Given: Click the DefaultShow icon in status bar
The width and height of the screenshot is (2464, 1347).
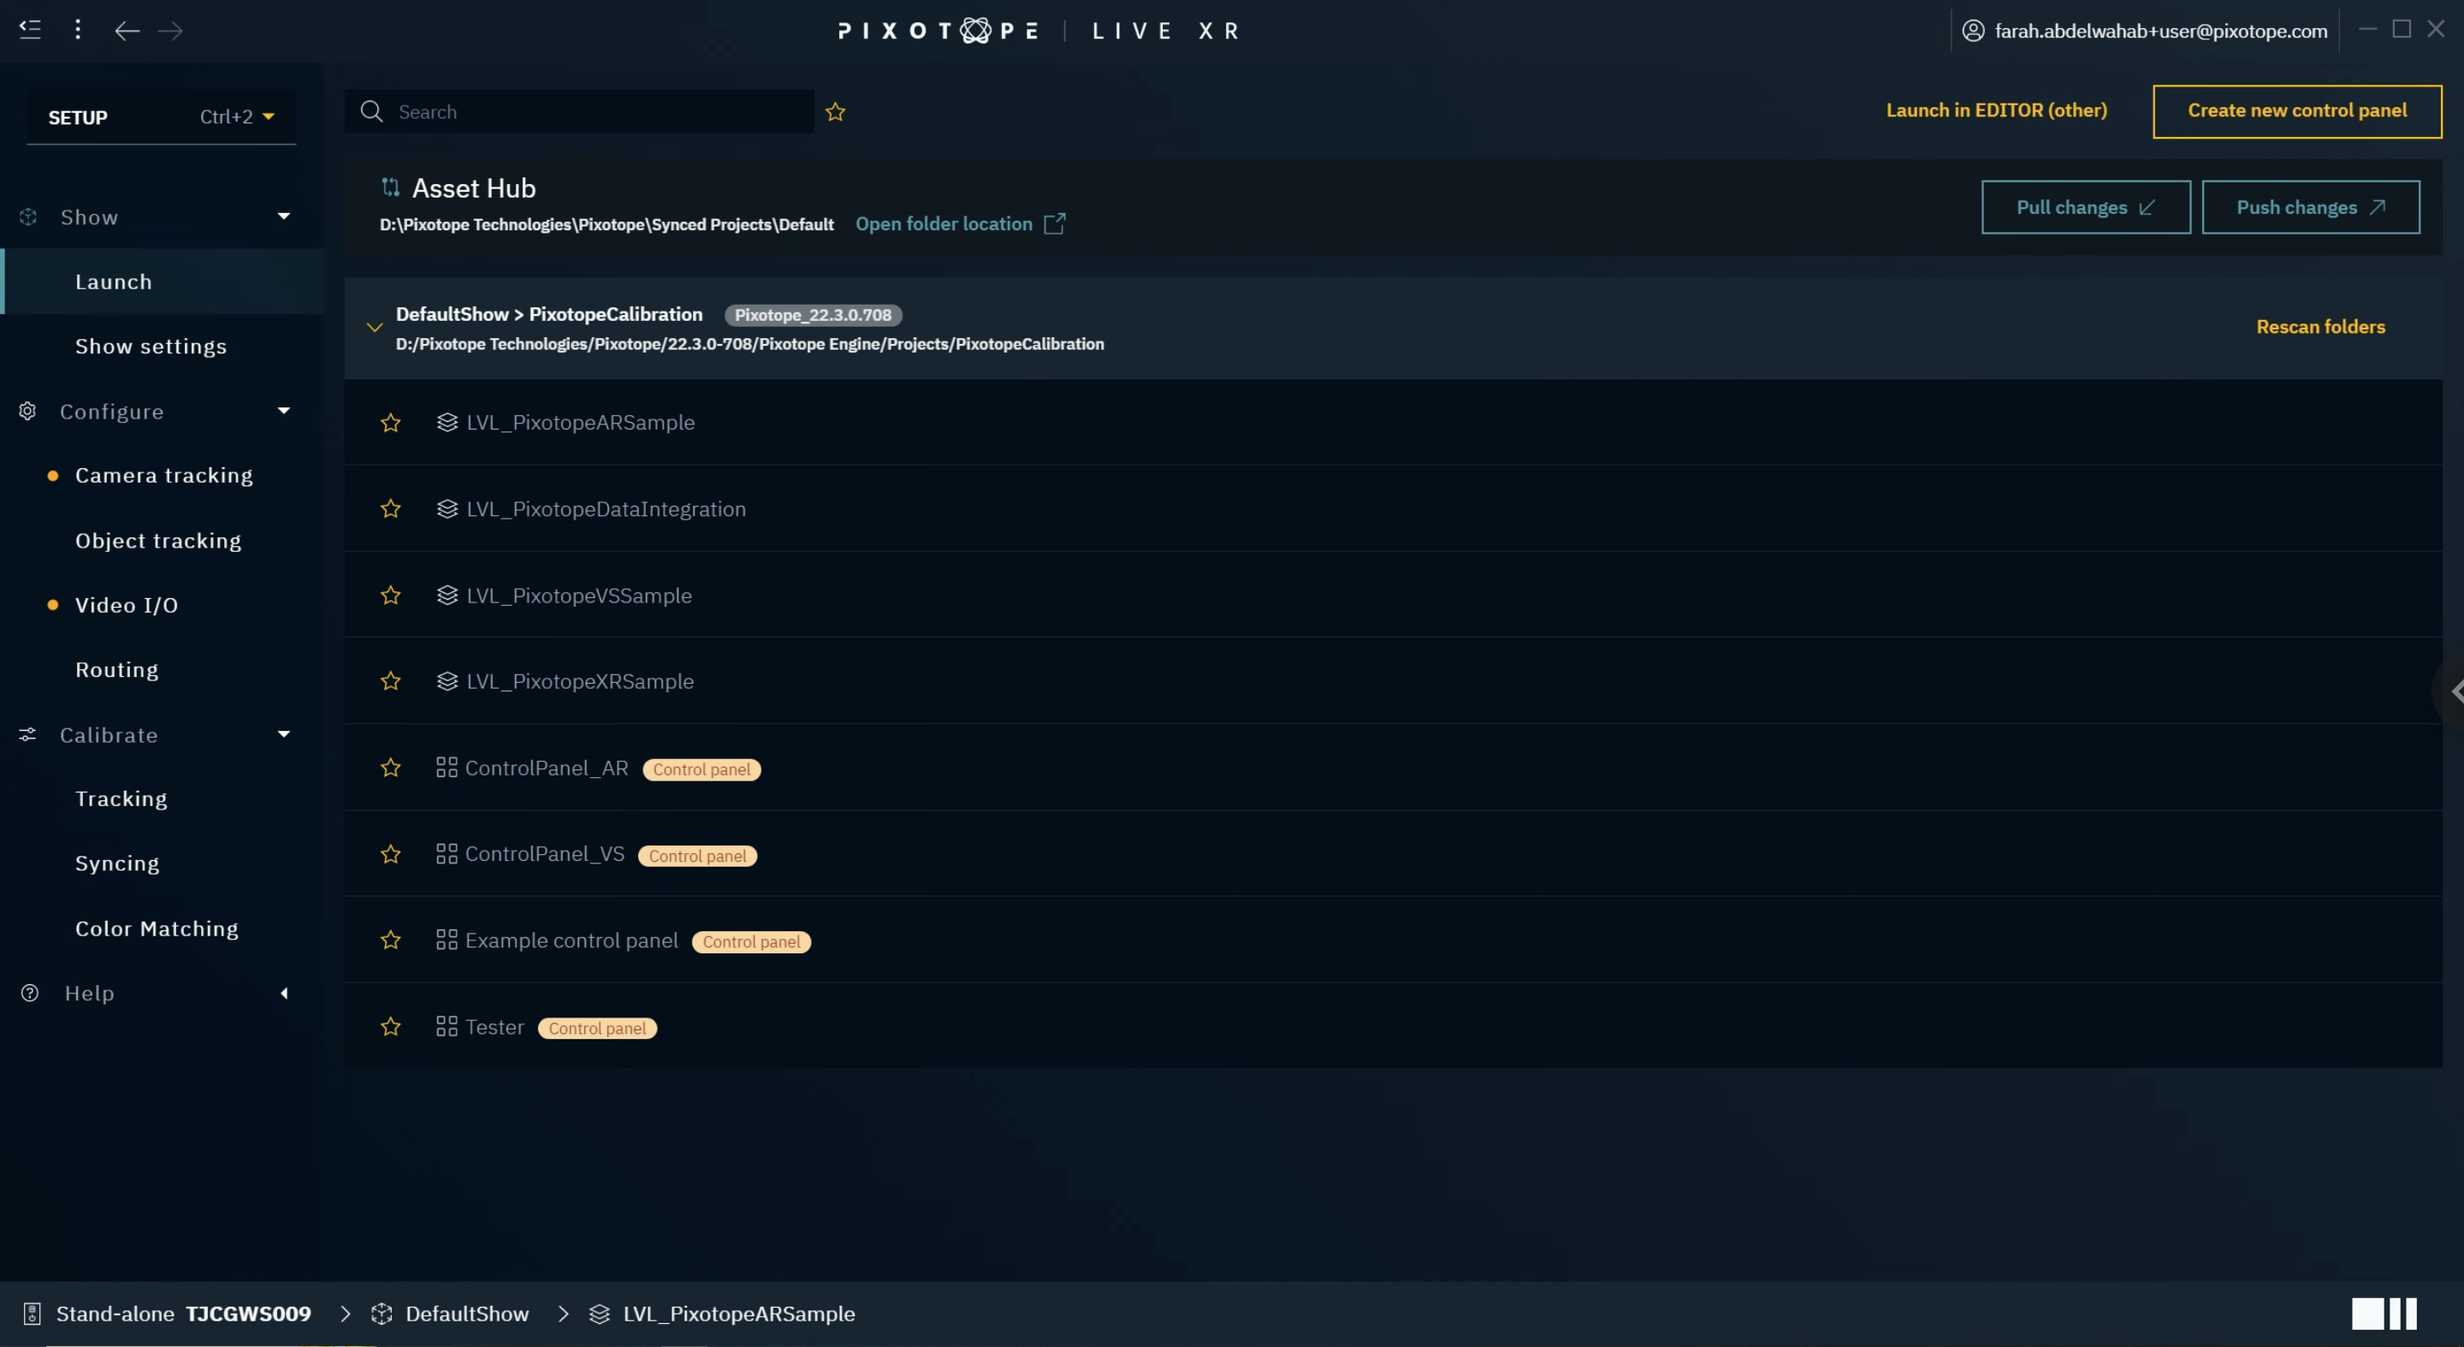Looking at the screenshot, I should coord(382,1314).
